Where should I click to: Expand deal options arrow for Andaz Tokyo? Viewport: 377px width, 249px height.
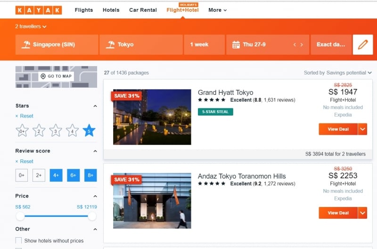362,213
